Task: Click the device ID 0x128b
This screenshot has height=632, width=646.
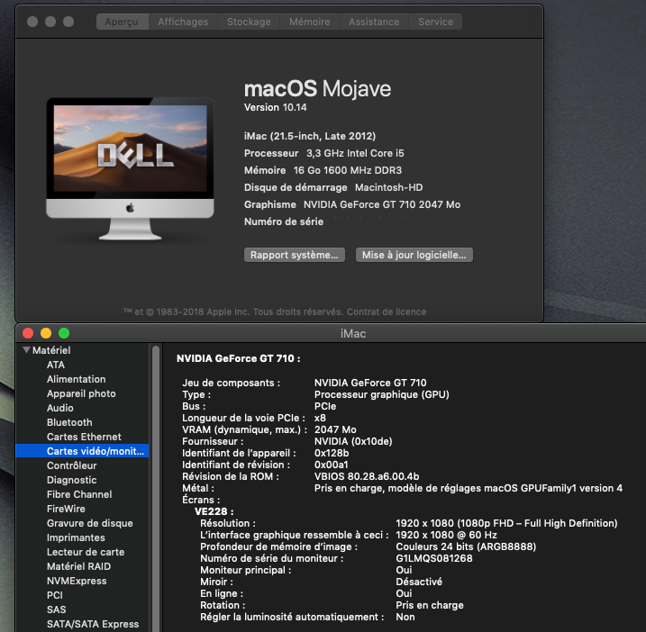Action: click(332, 453)
